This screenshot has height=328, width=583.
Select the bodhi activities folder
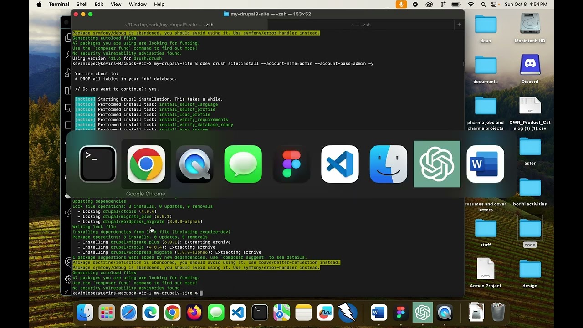point(530,192)
